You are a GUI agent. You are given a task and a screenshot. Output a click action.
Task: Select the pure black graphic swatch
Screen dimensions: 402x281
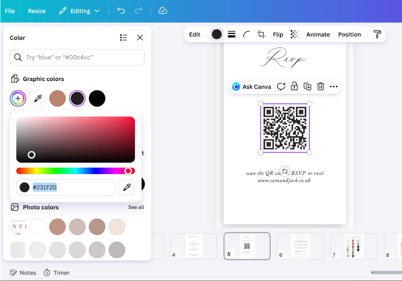97,98
